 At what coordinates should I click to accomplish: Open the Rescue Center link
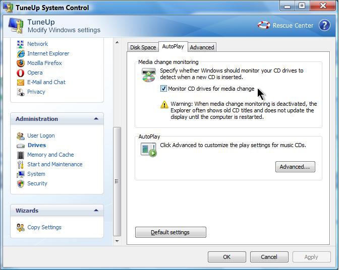(x=293, y=25)
